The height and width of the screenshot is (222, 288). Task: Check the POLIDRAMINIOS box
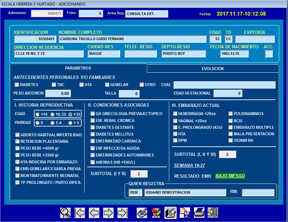[230, 114]
